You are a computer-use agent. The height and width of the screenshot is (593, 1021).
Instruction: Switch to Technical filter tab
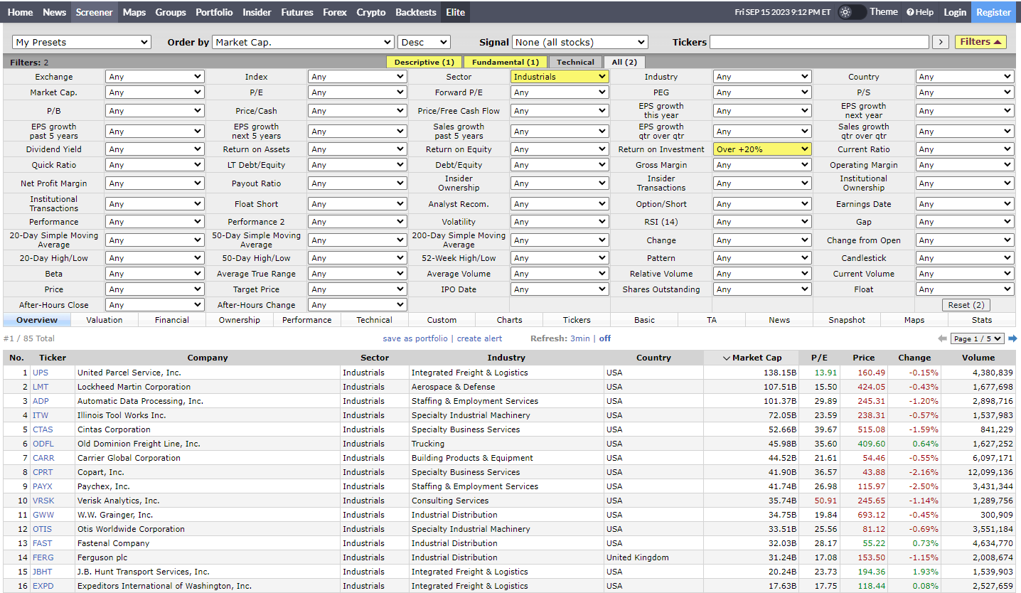tap(575, 63)
